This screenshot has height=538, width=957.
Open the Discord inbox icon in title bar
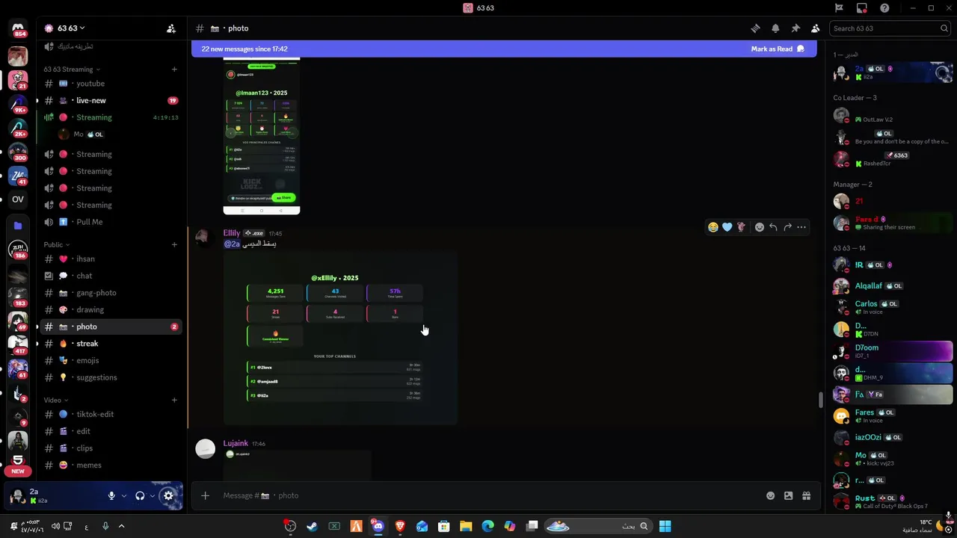tap(862, 7)
